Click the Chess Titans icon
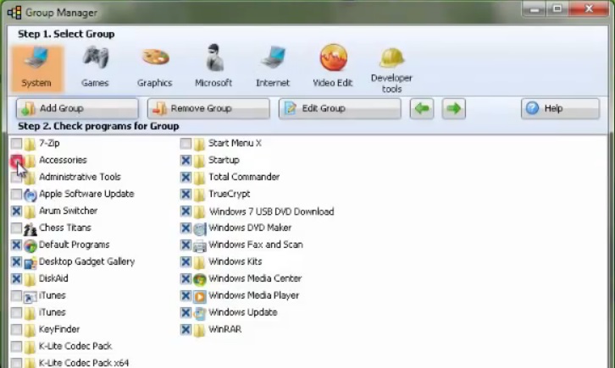The width and height of the screenshot is (615, 368). [30, 228]
